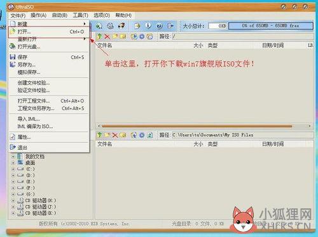318x237 pixels.
Task: Click the refresh icon in lower pane toolbar
Action: click(x=150, y=135)
